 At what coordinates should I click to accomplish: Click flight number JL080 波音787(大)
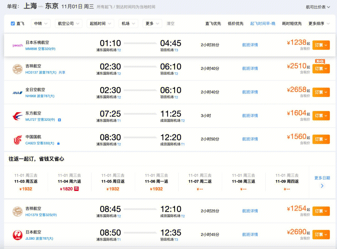click(39, 238)
